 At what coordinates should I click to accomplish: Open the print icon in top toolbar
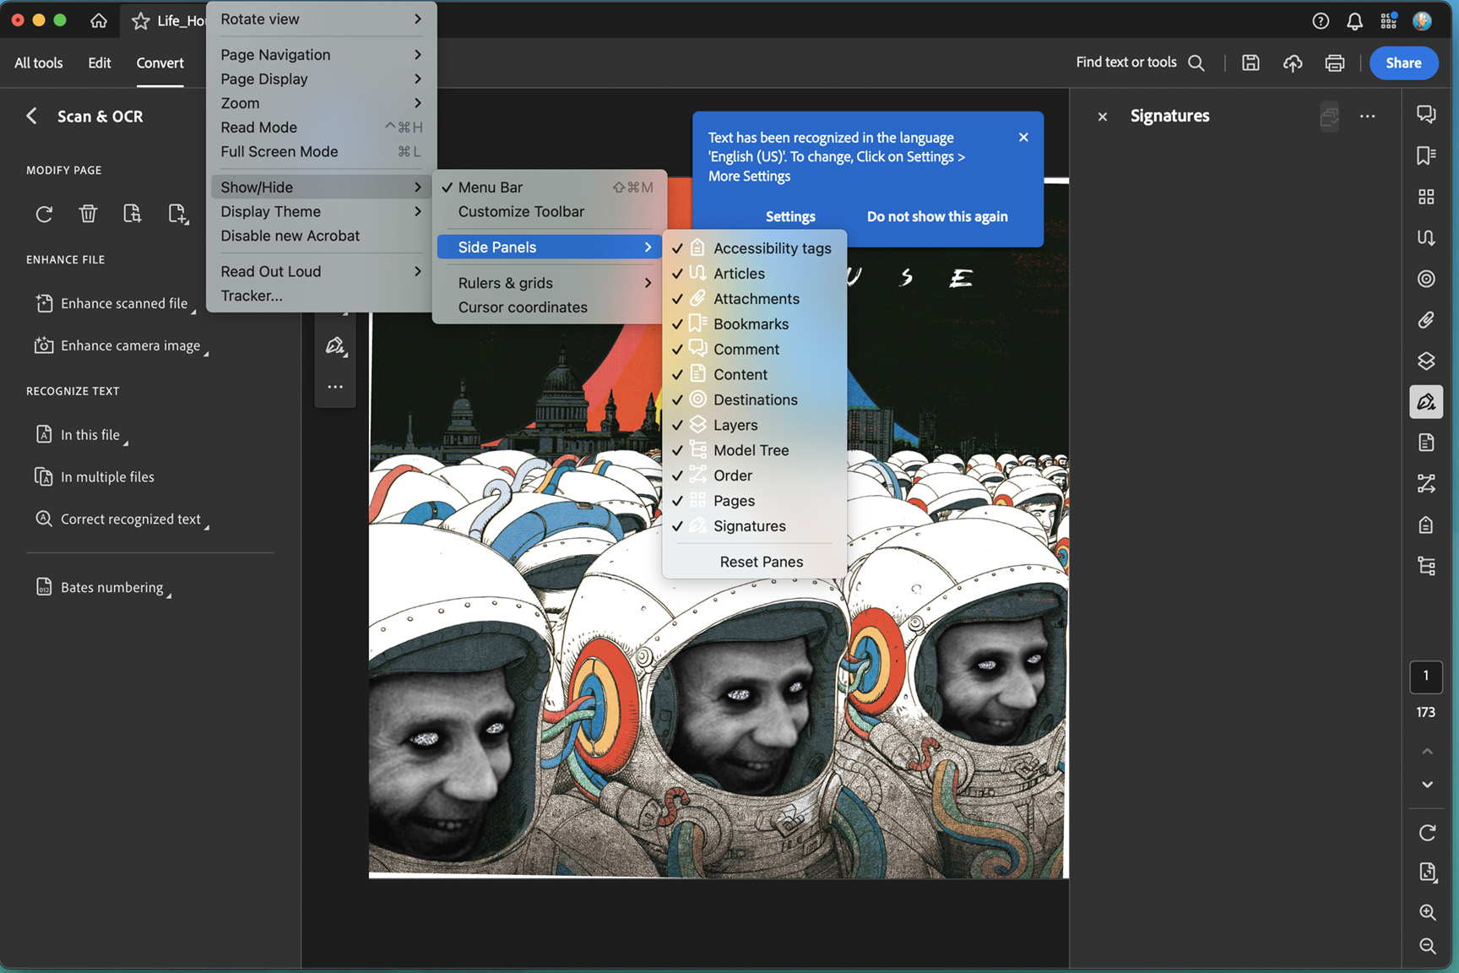[x=1334, y=63]
